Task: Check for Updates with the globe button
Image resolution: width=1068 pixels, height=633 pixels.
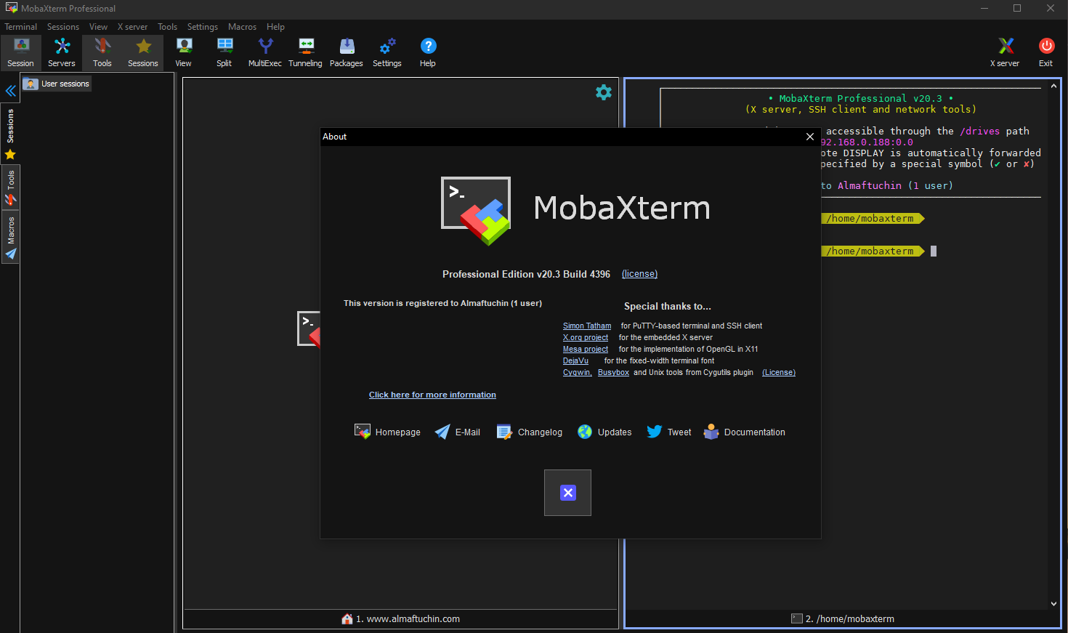Action: (604, 432)
